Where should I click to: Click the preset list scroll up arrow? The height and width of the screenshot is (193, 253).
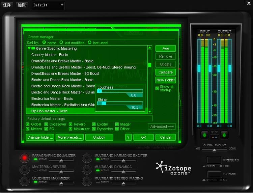pos(150,48)
